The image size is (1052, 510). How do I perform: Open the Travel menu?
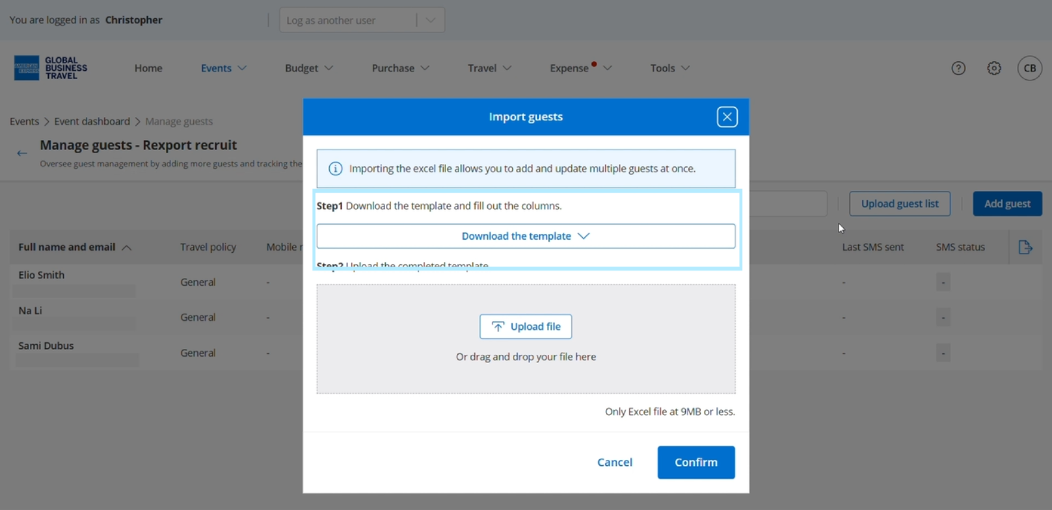tap(489, 68)
